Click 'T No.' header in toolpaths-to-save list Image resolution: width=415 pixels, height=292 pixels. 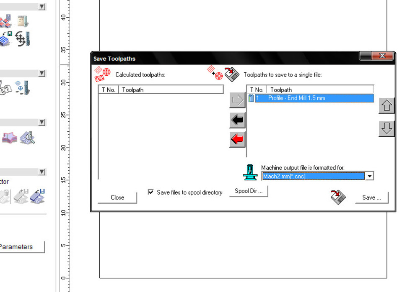[257, 90]
